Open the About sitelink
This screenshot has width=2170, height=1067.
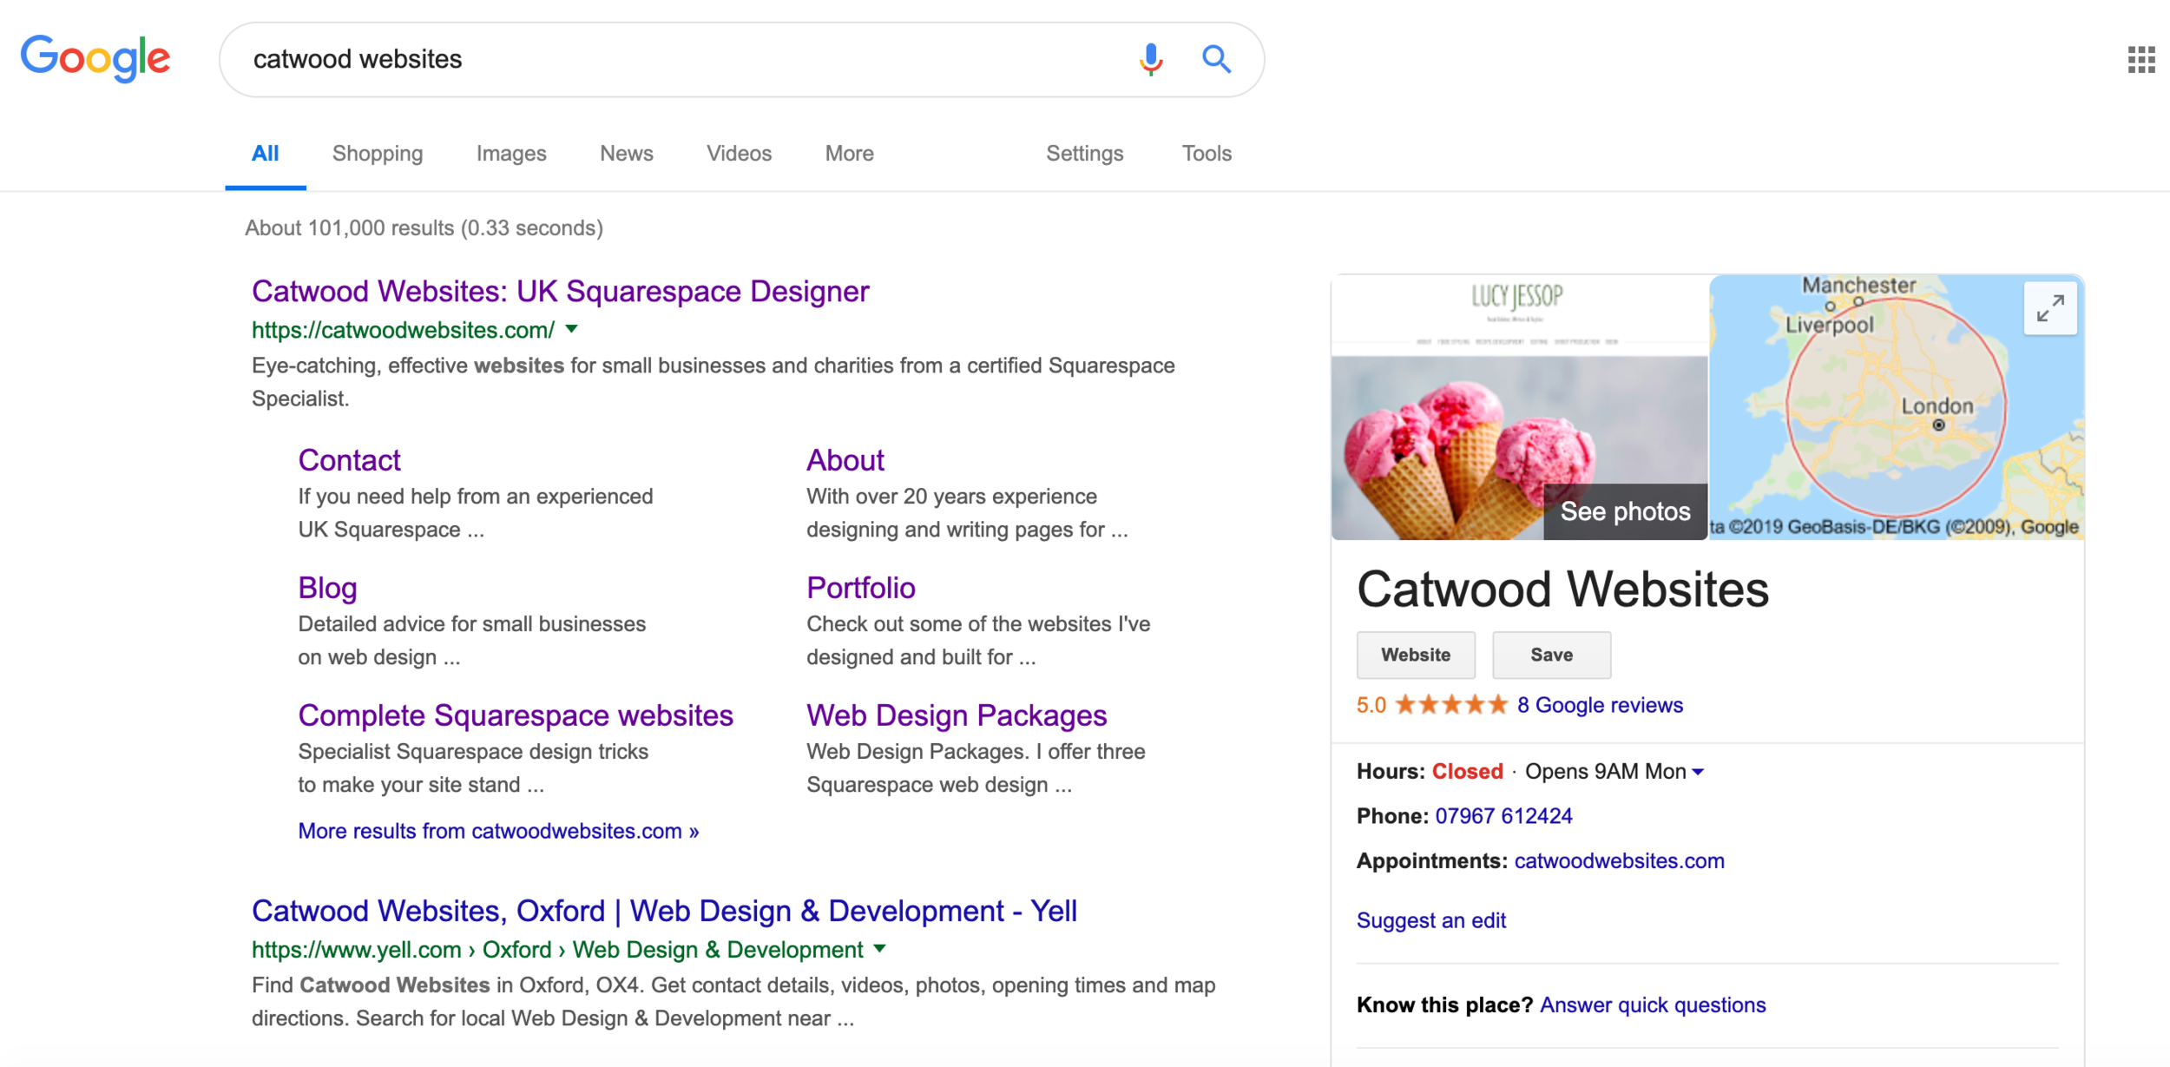point(845,460)
